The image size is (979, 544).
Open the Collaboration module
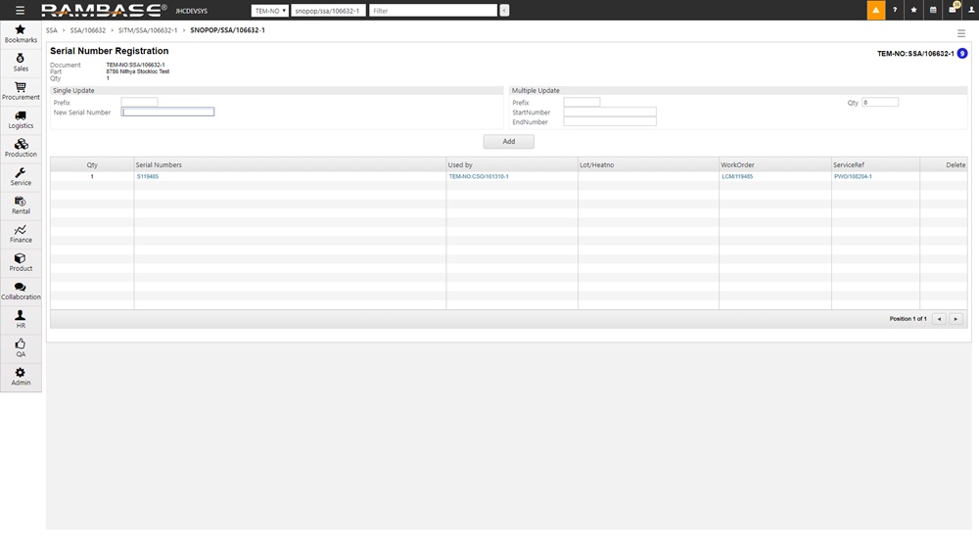(21, 291)
